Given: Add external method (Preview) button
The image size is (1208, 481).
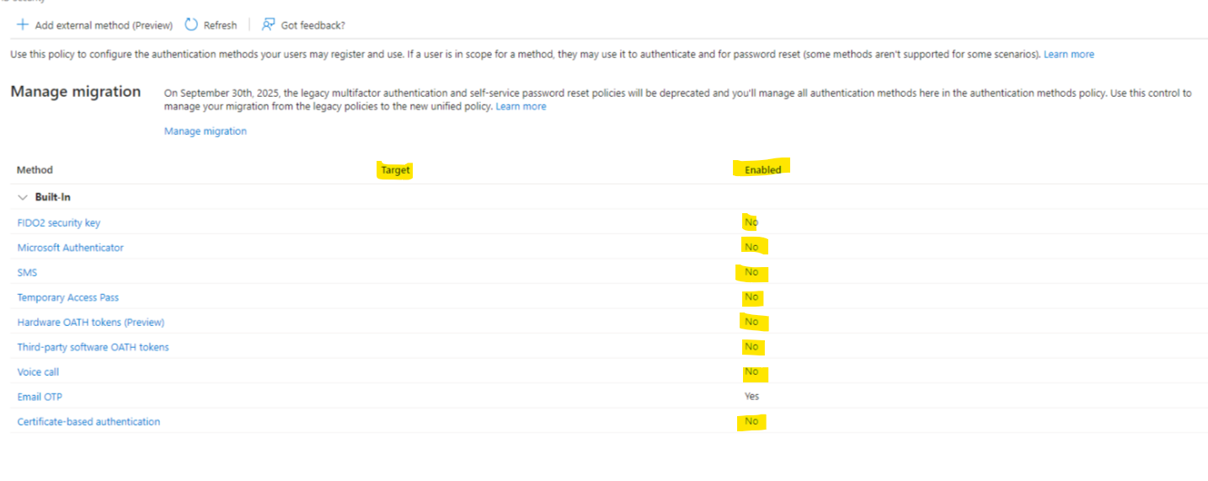Looking at the screenshot, I should point(95,25).
